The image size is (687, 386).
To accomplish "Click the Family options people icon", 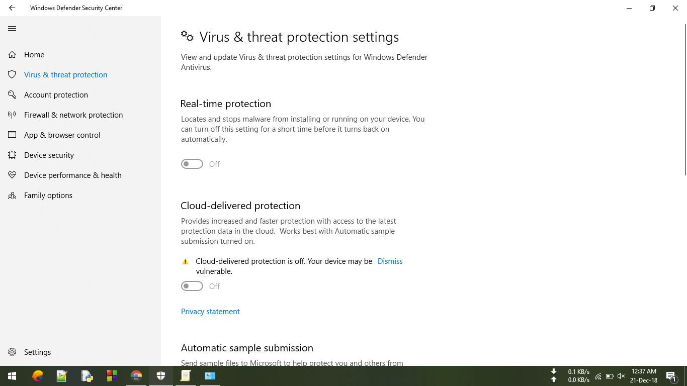I will pos(12,195).
